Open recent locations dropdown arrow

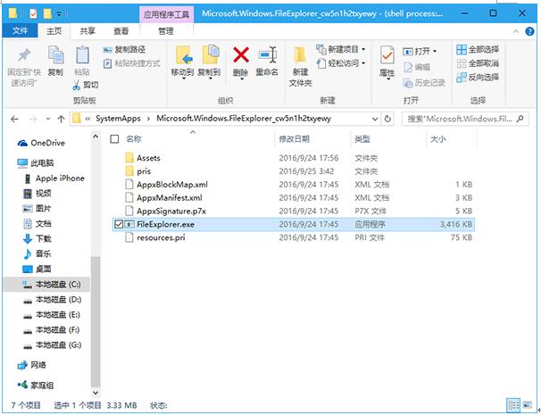[48, 119]
